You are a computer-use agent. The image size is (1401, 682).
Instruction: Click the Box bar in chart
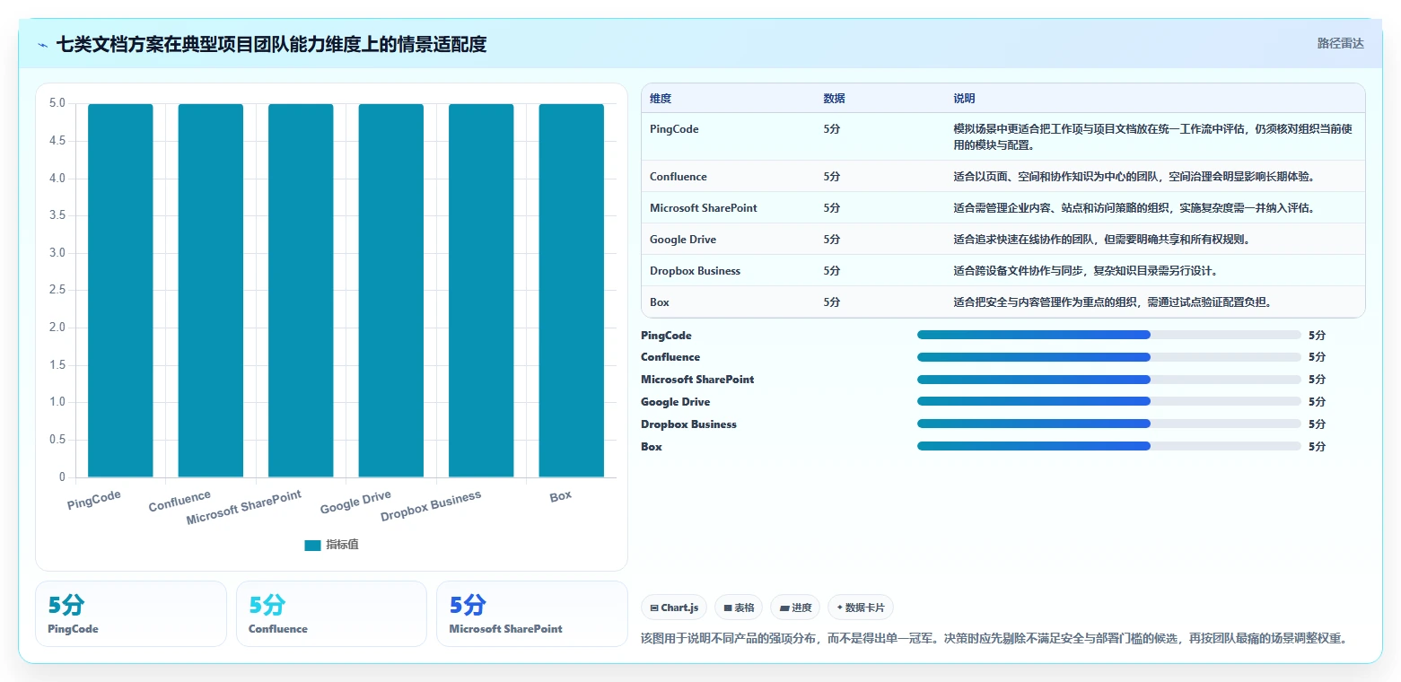tap(572, 290)
